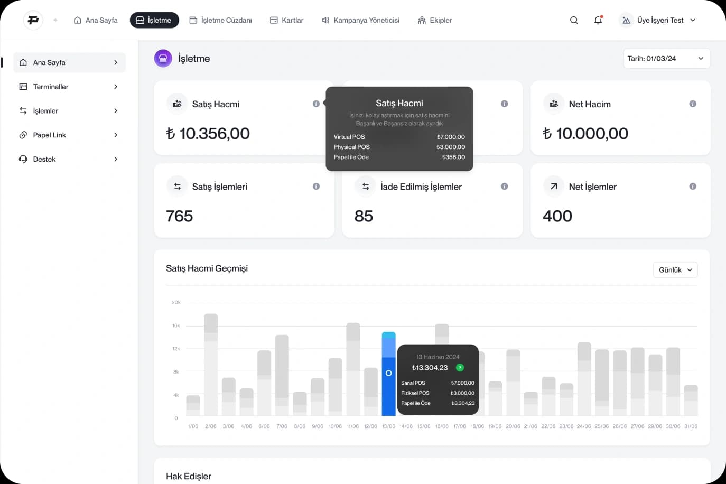Click the 7/06 chart bar
The height and width of the screenshot is (484, 726).
(282, 375)
